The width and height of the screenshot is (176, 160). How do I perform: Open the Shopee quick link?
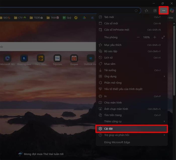(x=74, y=60)
